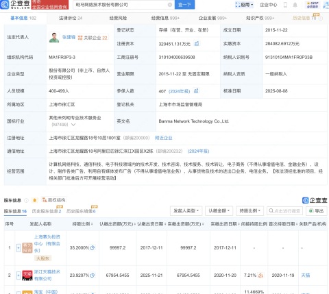Click the pie icon next to 23.9207%
Viewport: 329px width, 294px height.
[93, 275]
